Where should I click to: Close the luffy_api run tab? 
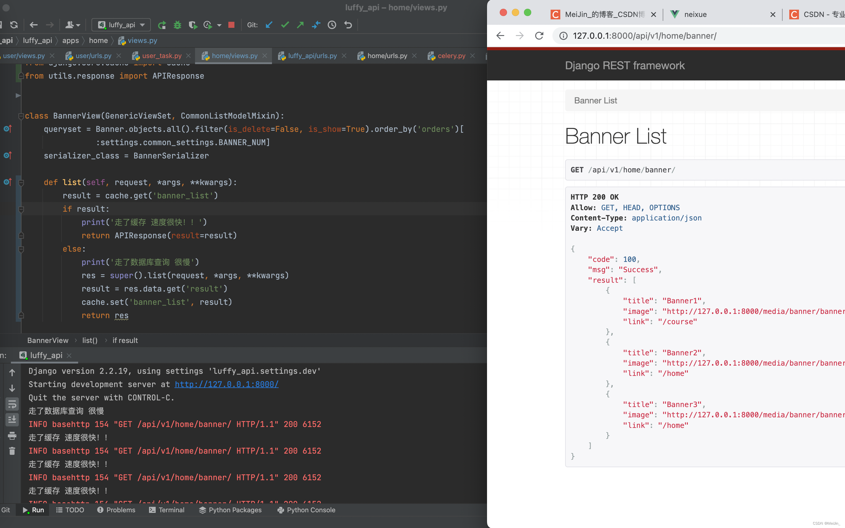[69, 356]
